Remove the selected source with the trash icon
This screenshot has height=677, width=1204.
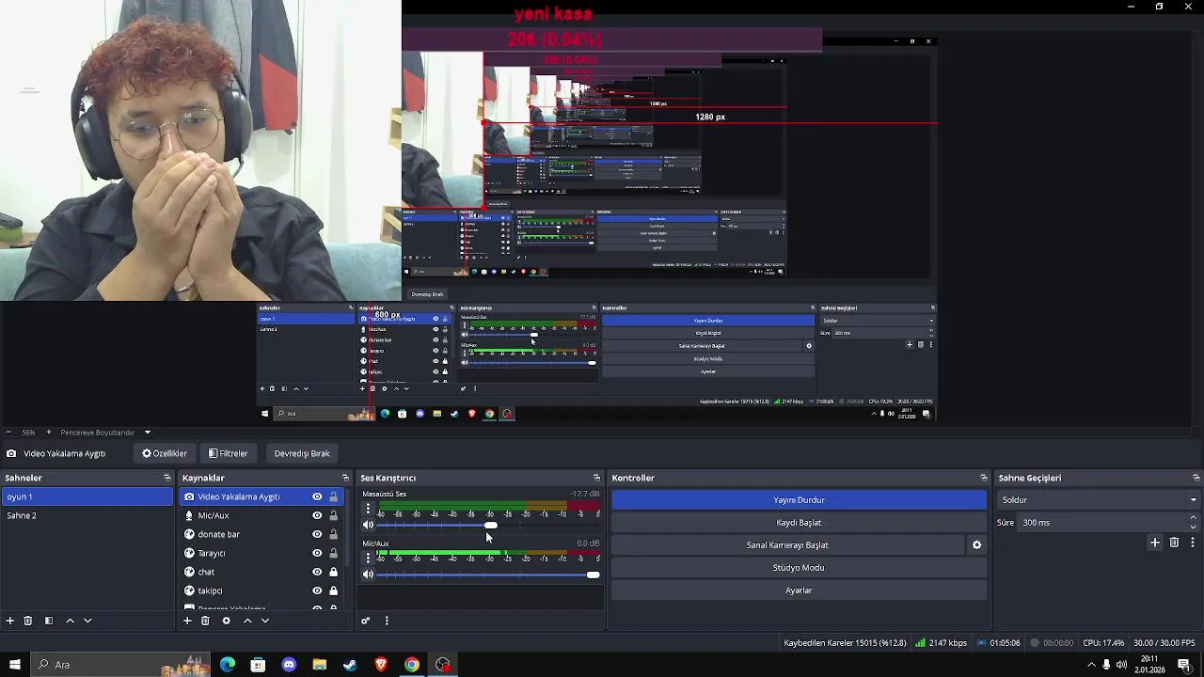tap(205, 621)
